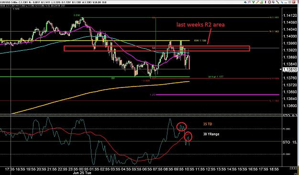Click the crossed-tools icon in the top toolbar

249,2
